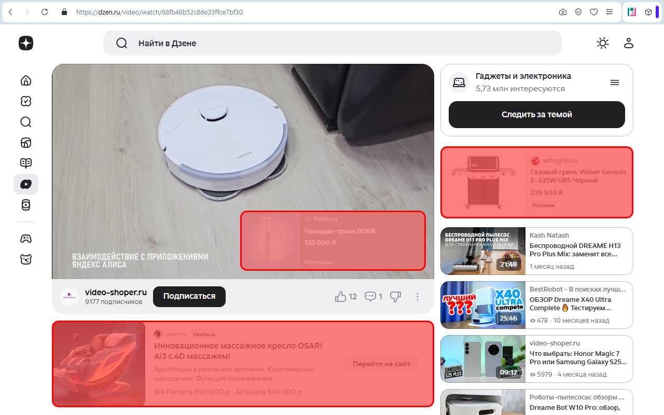Image resolution: width=664 pixels, height=415 pixels.
Task: Open the topic hamburger menu in Гаджеты card
Action: coord(615,82)
